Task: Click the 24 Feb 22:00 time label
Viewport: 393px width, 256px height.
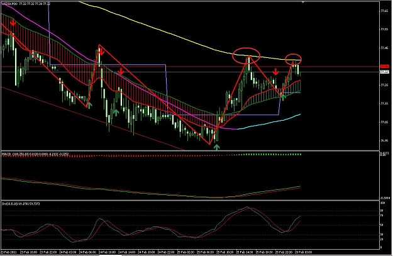Action: click(x=166, y=252)
